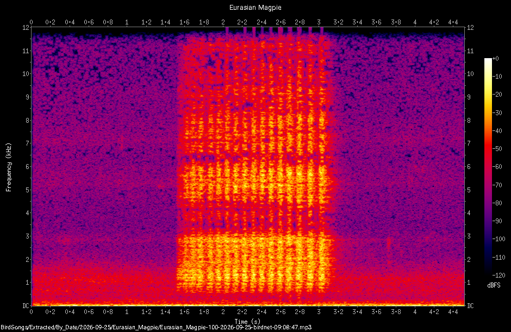Screen dimensions: 511x332
Task: Click the "-70" color scale label
Action: 497,185
